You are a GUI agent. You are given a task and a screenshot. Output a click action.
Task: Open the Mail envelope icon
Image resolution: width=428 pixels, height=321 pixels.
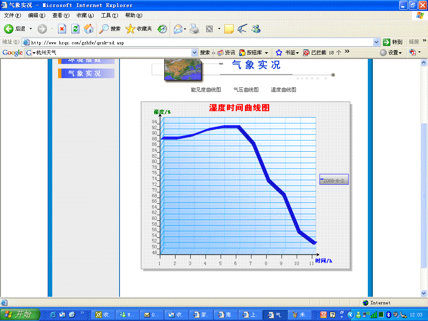(x=178, y=29)
